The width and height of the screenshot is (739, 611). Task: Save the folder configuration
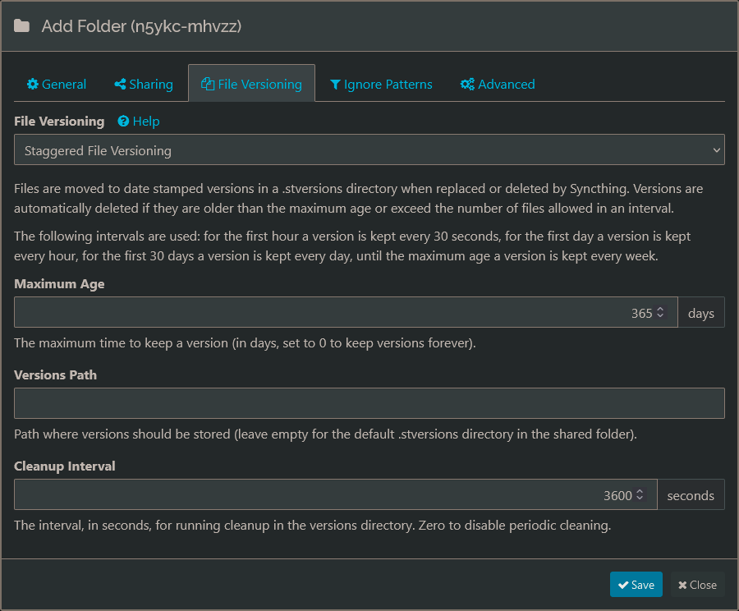point(636,585)
